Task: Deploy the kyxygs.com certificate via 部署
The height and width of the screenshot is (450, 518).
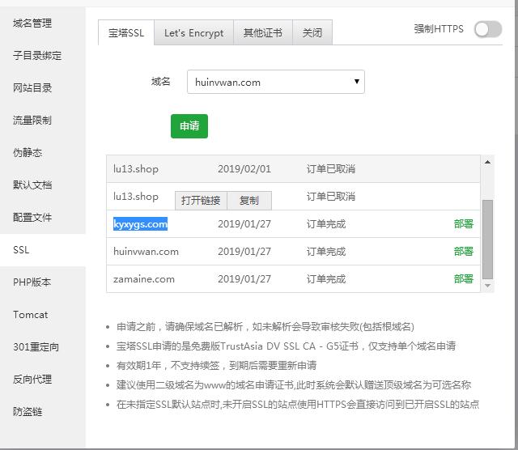Action: tap(464, 224)
